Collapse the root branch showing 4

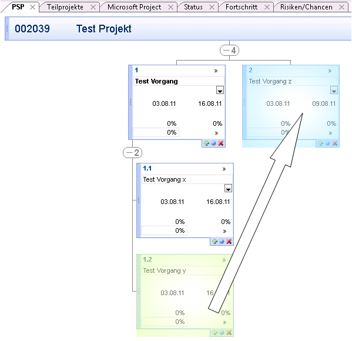click(x=229, y=51)
